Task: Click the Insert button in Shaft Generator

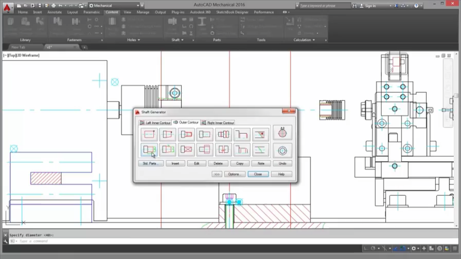Action: point(175,163)
